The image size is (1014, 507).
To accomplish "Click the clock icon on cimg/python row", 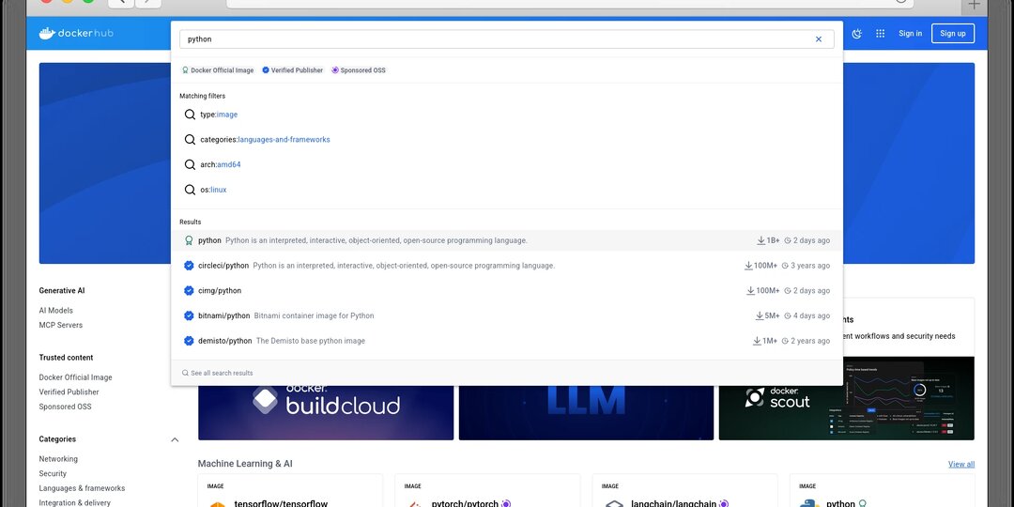I will [x=788, y=291].
